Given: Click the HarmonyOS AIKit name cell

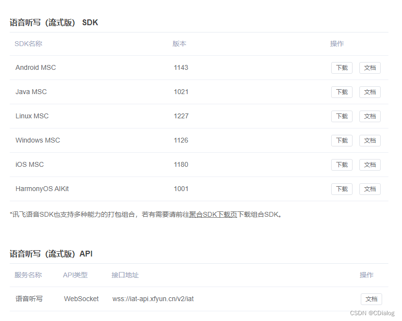Looking at the screenshot, I should tap(42, 189).
